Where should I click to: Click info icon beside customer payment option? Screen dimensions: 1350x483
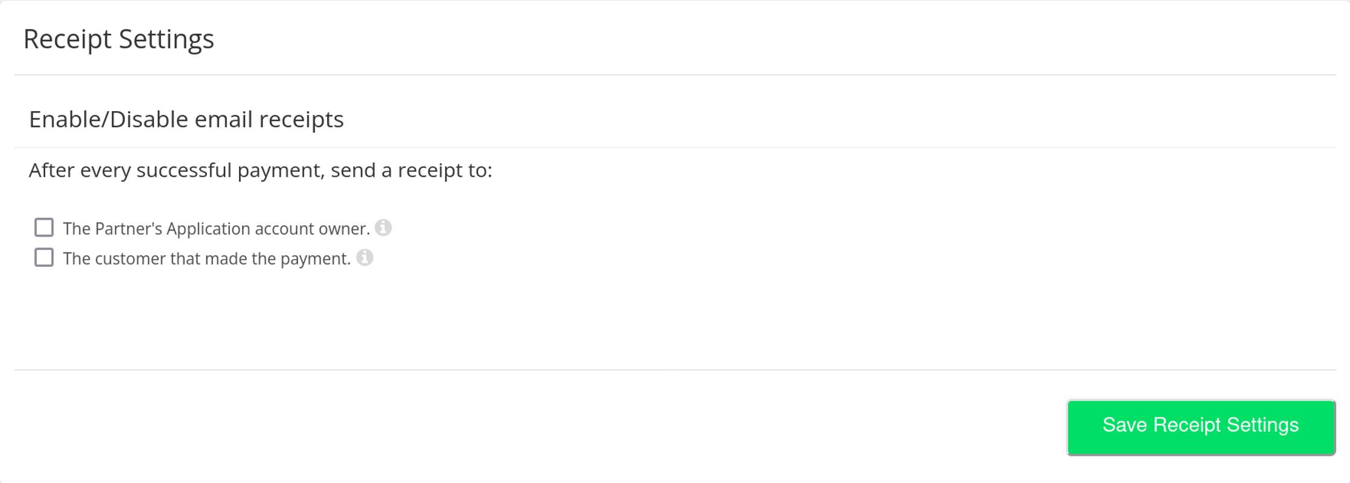pyautogui.click(x=365, y=258)
